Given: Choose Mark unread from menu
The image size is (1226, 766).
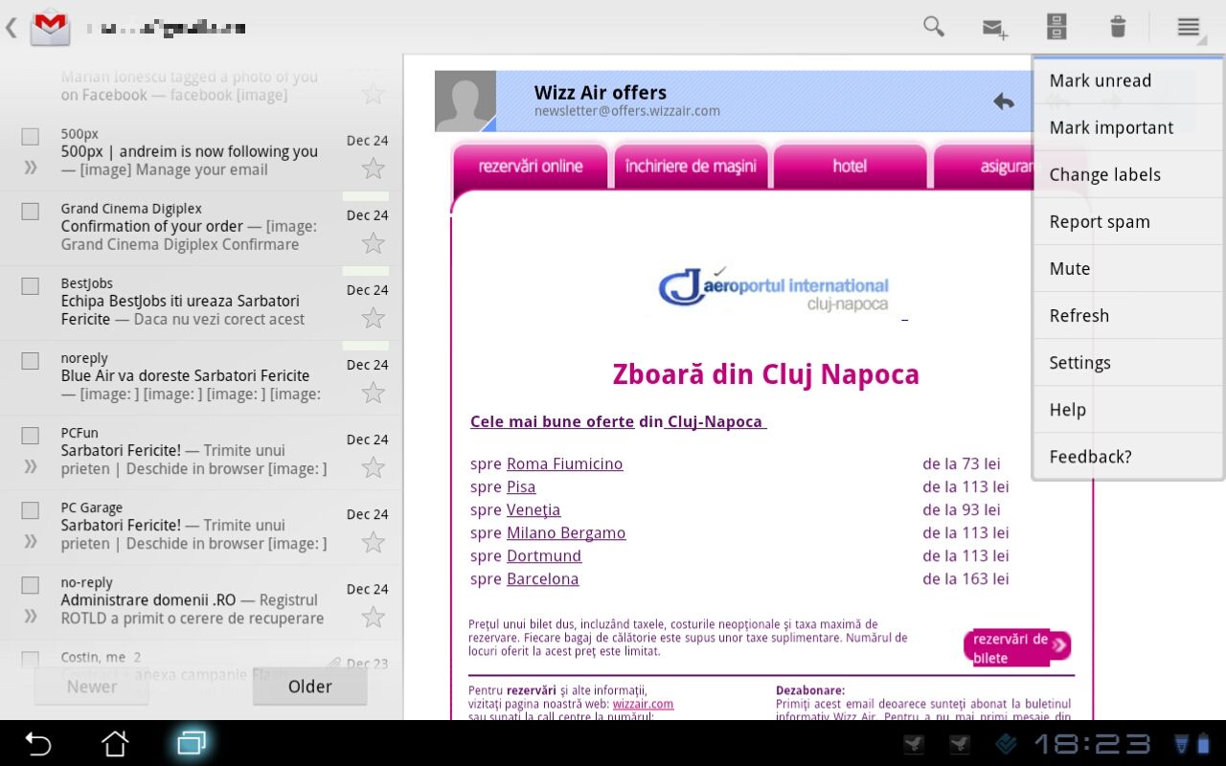Looking at the screenshot, I should (1128, 80).
